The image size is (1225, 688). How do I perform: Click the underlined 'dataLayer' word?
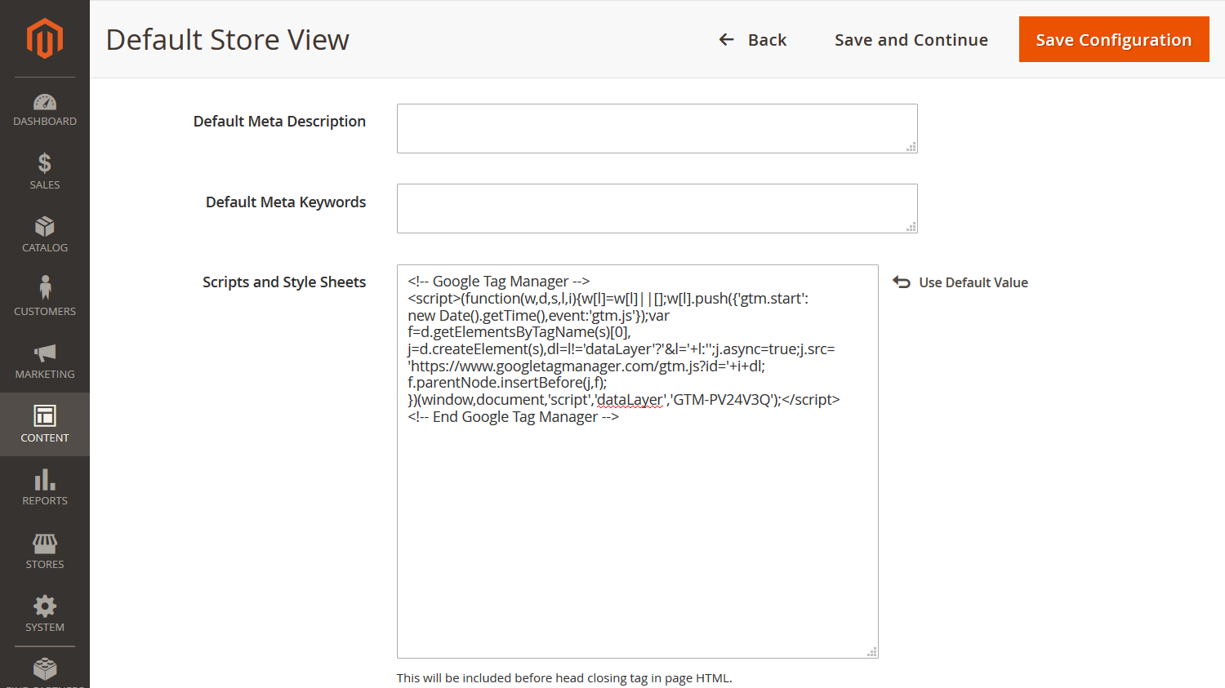point(630,400)
